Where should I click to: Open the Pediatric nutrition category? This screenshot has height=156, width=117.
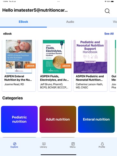tap(19, 119)
